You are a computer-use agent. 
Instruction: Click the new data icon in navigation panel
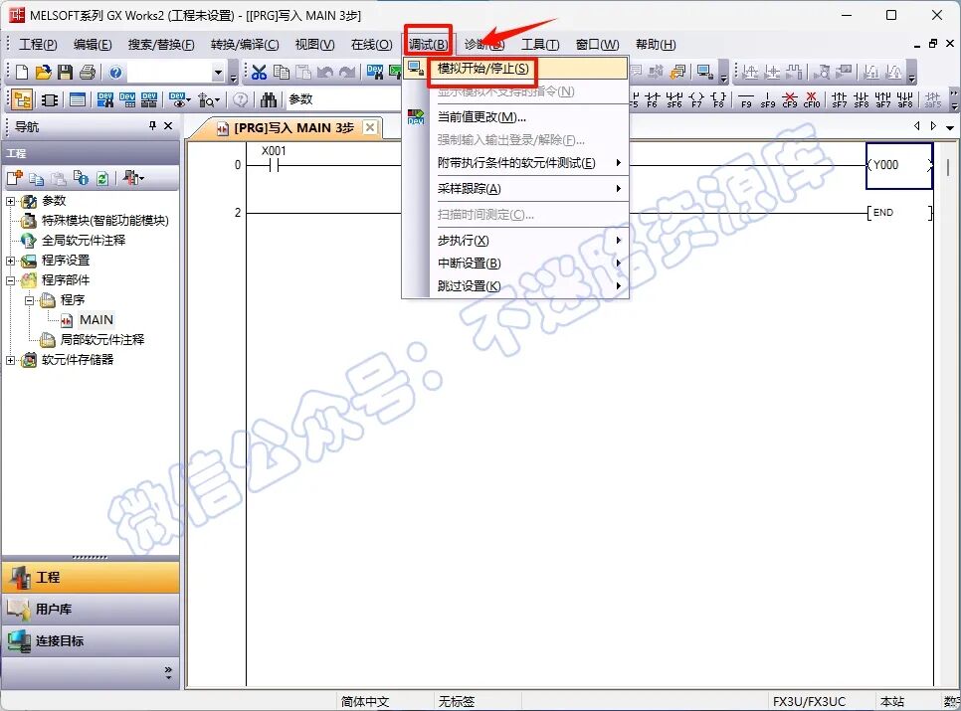coord(15,178)
